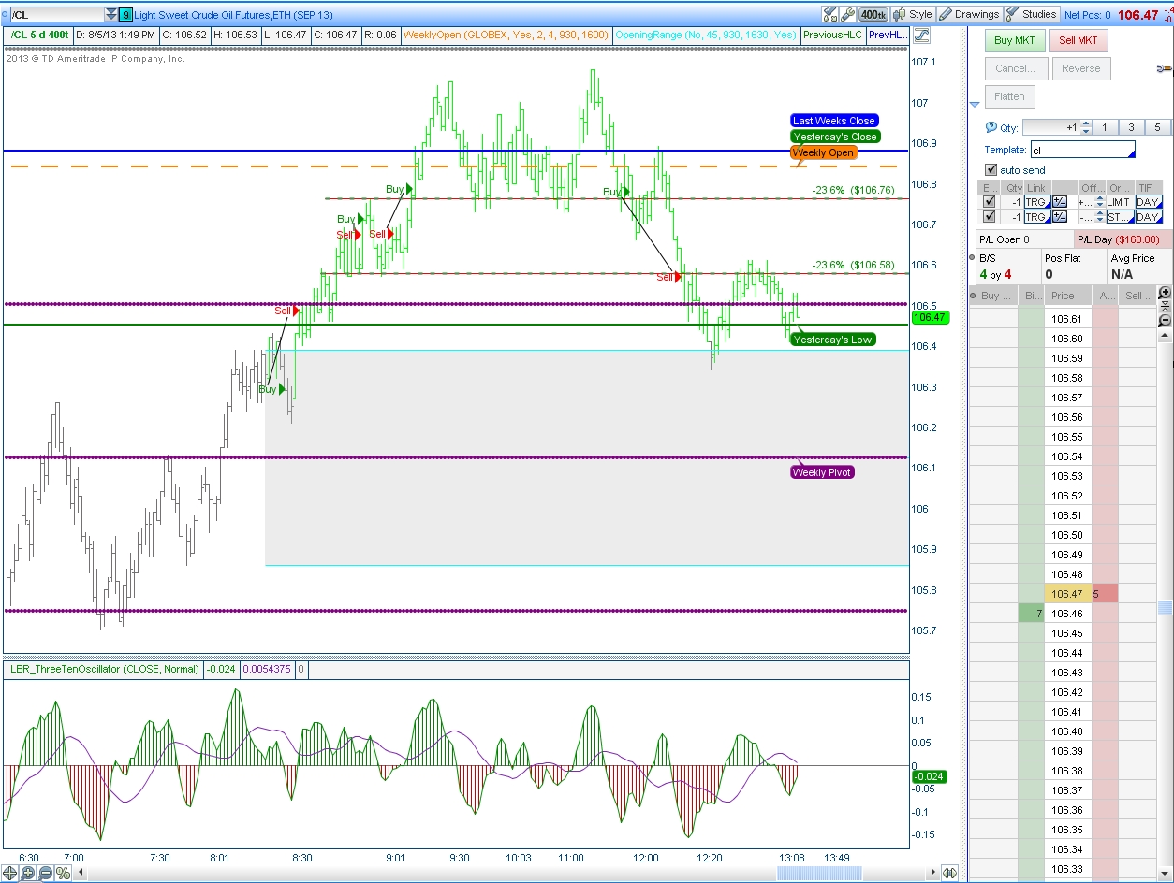
Task: Click the 400tk aggregation button
Action: [x=873, y=14]
